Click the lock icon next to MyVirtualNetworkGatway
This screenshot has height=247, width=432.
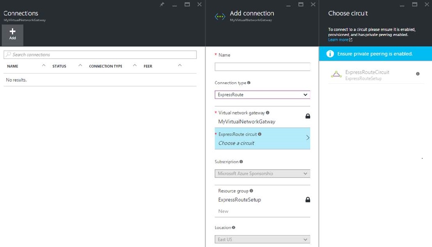308,116
